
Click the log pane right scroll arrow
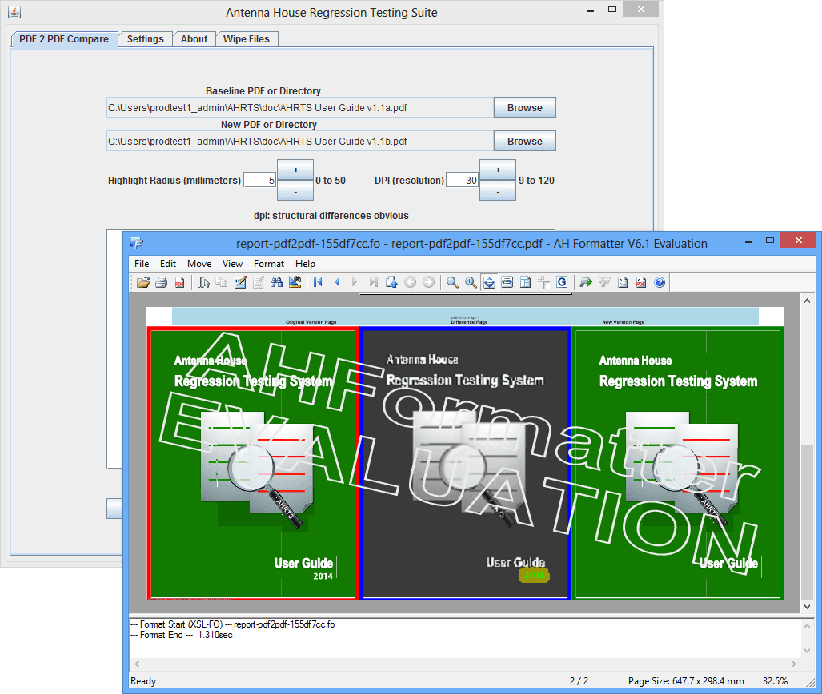click(x=794, y=664)
